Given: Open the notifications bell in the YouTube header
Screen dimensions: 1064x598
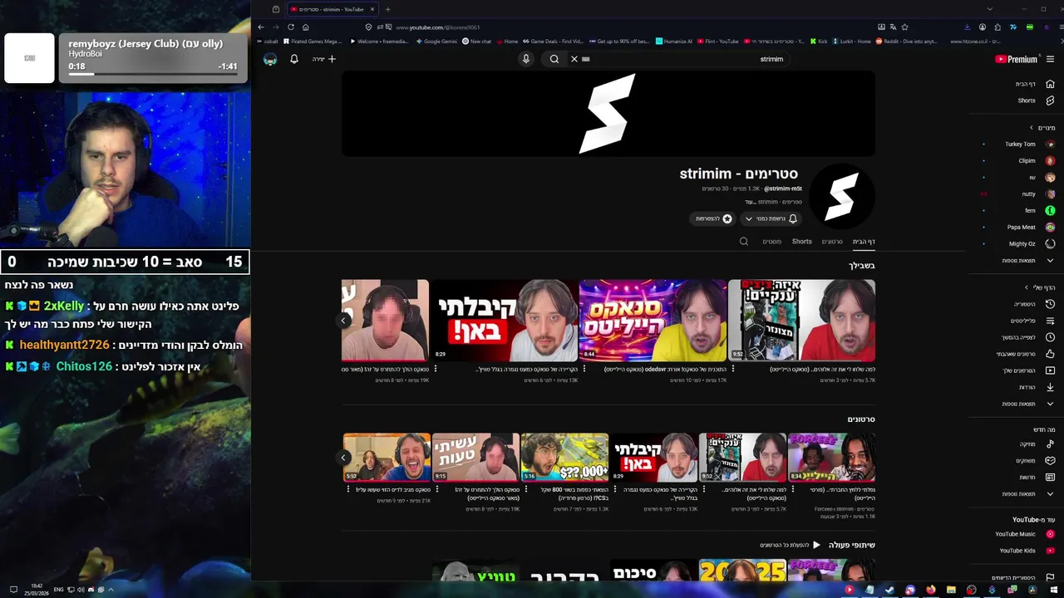Looking at the screenshot, I should [293, 59].
